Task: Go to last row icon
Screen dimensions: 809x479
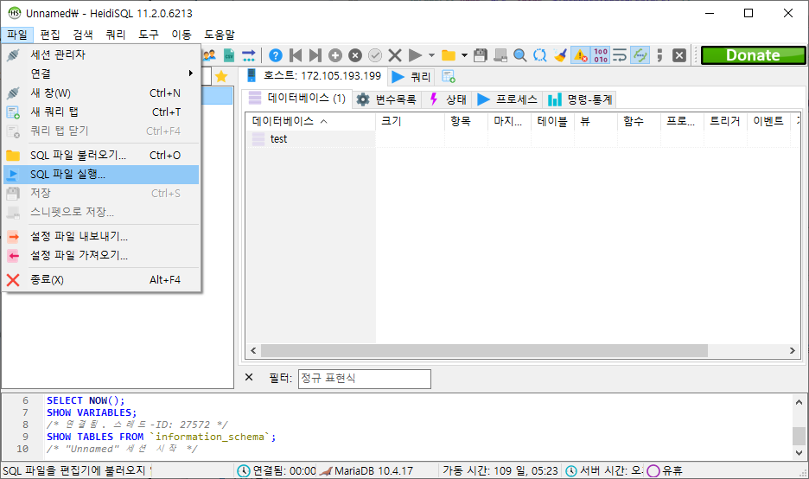Action: click(315, 55)
